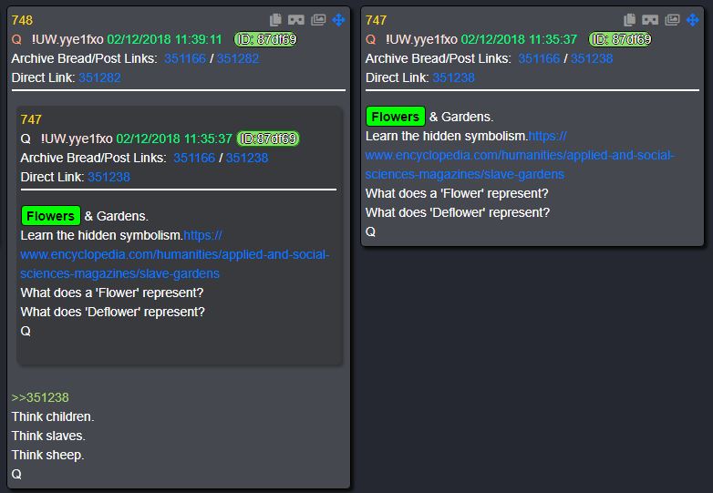The image size is (713, 493).
Task: Open archive post link 351238 in right 747 card
Action: (592, 58)
